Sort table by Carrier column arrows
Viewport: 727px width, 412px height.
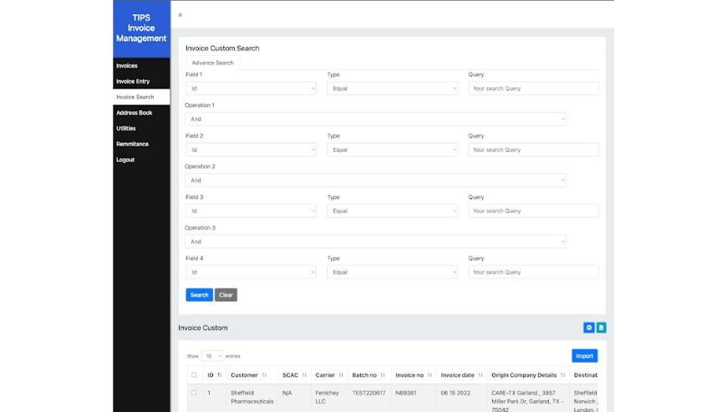tap(341, 375)
